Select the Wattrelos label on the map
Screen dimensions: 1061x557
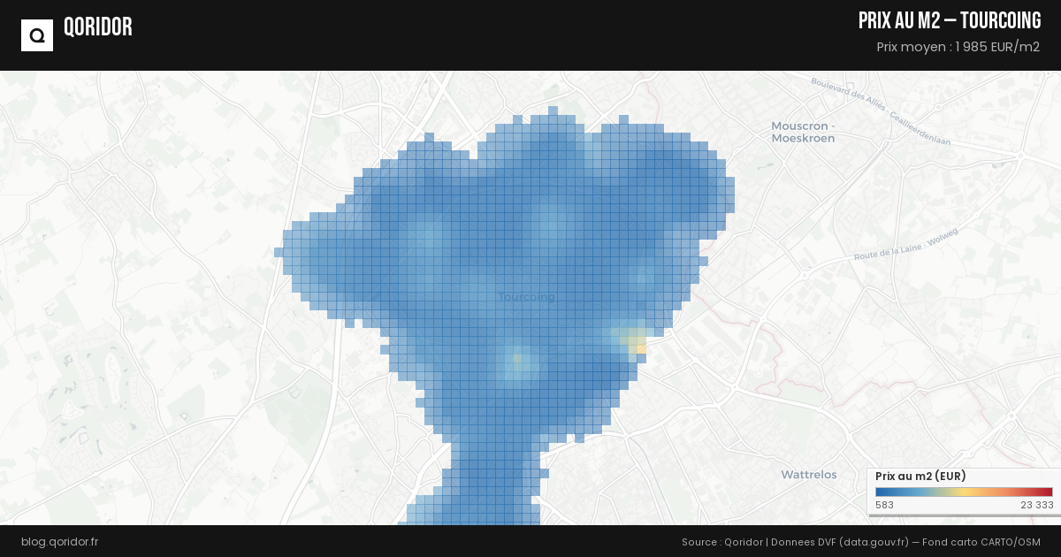808,475
